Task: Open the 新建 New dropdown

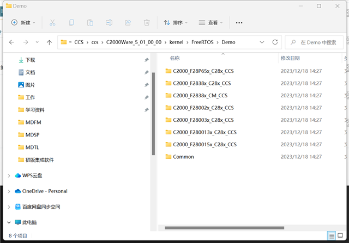Action: point(23,23)
